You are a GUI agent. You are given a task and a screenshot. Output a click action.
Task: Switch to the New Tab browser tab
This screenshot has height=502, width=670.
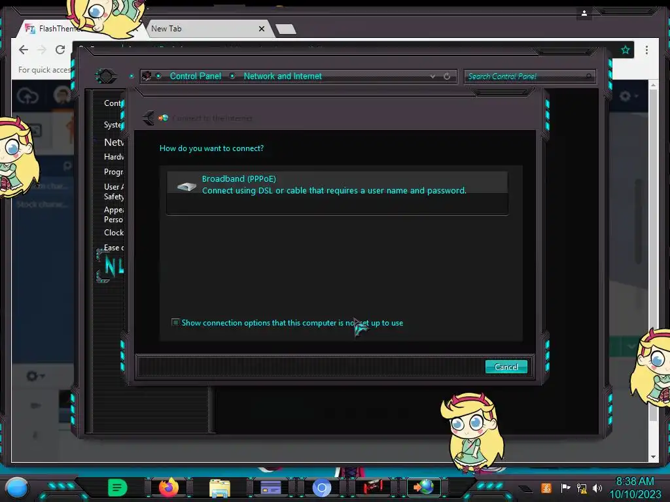(205, 29)
